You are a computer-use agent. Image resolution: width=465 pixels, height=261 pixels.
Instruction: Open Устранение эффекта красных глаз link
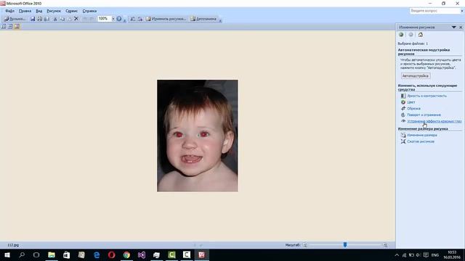(434, 121)
